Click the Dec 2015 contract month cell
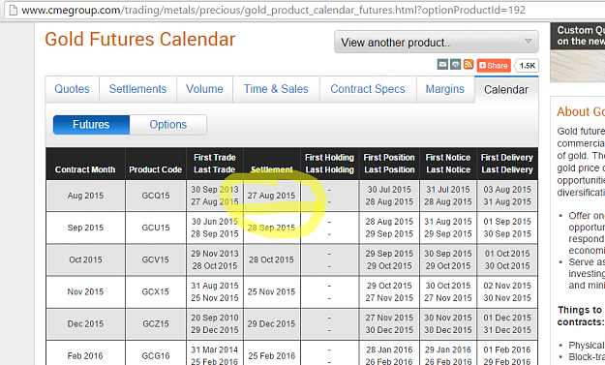The height and width of the screenshot is (365, 605). (85, 323)
